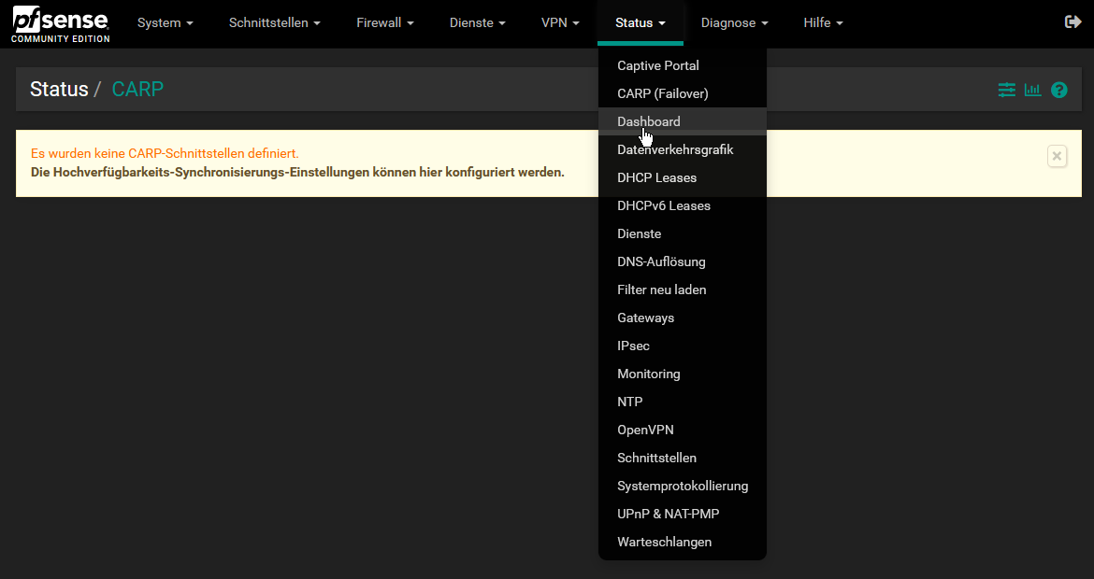
Task: Select CARP (Failover) in the Status menu
Action: pyautogui.click(x=683, y=93)
